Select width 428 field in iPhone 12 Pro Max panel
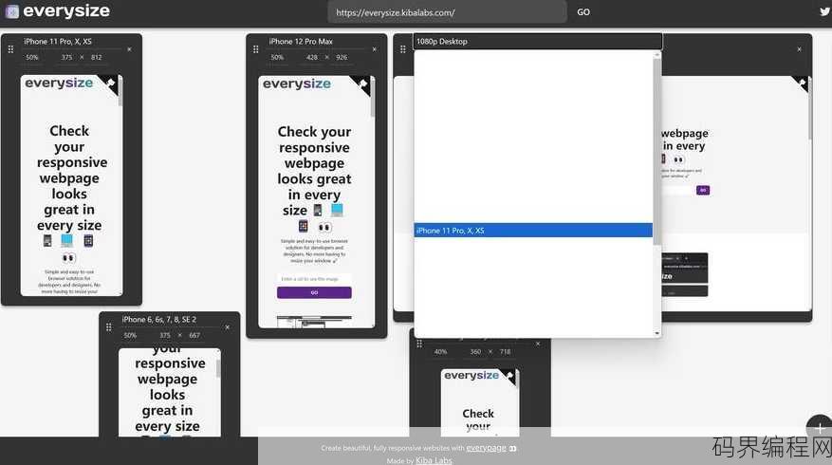 (x=311, y=57)
